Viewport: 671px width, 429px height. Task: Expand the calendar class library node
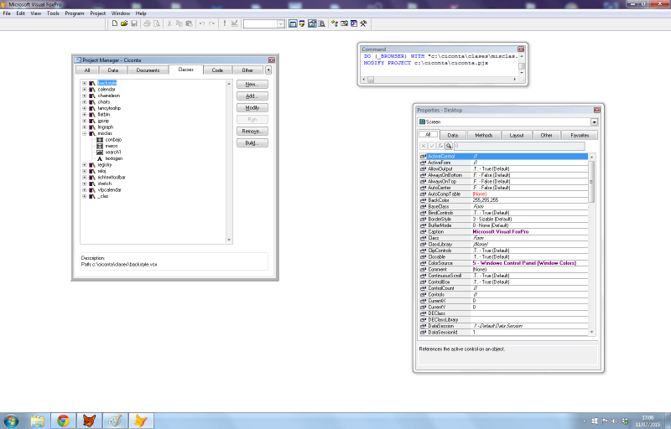(85, 90)
